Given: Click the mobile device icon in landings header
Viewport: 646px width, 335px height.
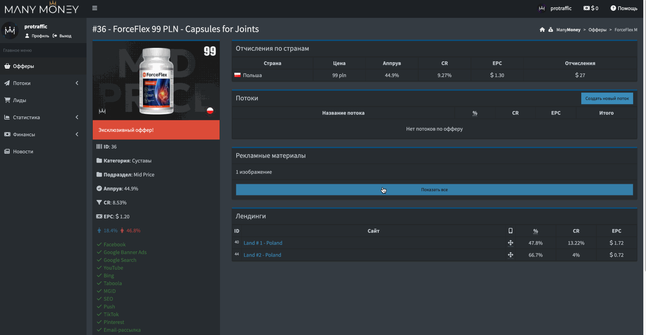Looking at the screenshot, I should tap(511, 231).
